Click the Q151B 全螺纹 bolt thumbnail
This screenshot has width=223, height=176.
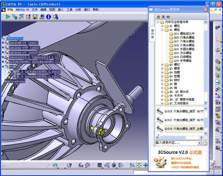tap(160, 129)
